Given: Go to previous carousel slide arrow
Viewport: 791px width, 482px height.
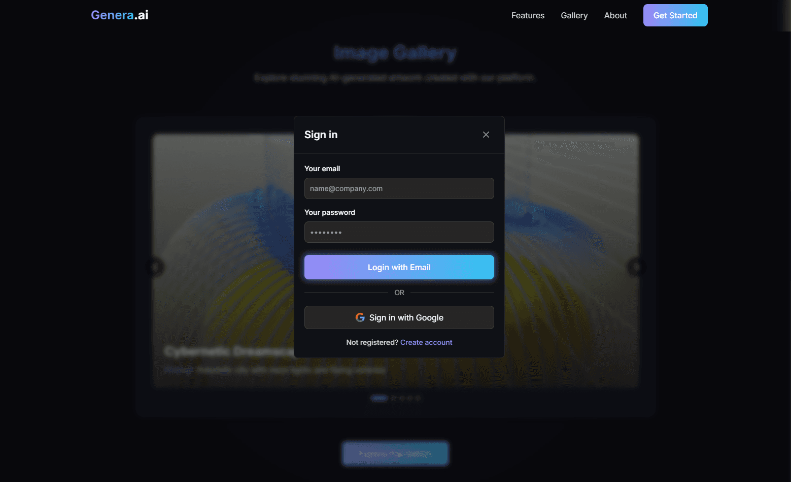Looking at the screenshot, I should pyautogui.click(x=155, y=267).
